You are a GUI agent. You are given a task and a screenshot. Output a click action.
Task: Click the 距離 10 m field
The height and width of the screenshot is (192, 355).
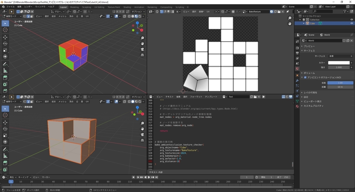(340, 87)
